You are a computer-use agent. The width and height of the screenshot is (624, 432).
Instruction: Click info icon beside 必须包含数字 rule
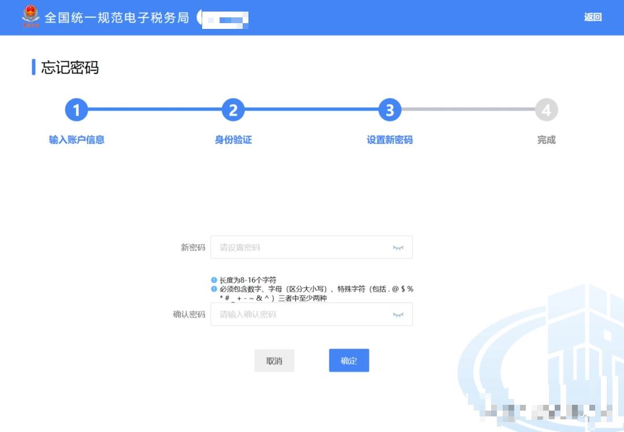(214, 289)
